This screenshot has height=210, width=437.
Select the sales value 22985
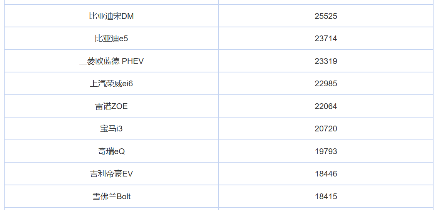tap(326, 84)
